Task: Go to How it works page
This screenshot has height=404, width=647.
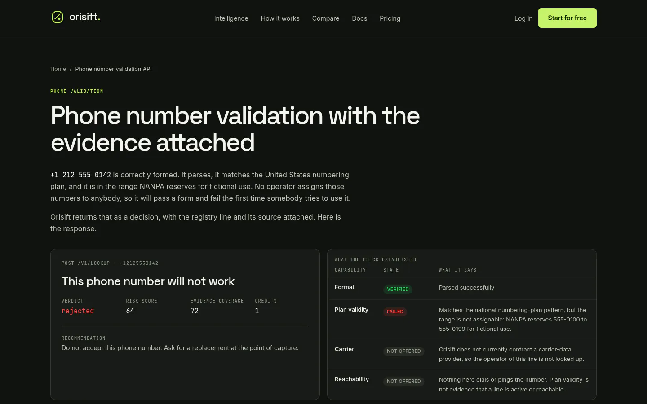Action: click(x=280, y=18)
